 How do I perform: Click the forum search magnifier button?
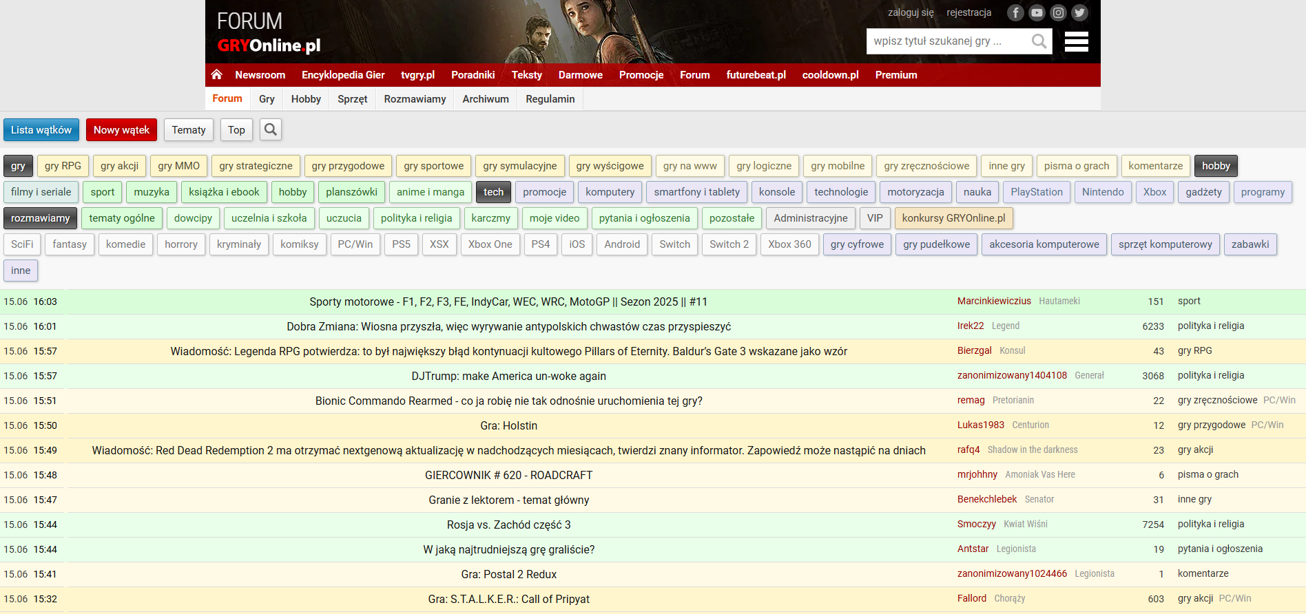click(x=271, y=129)
